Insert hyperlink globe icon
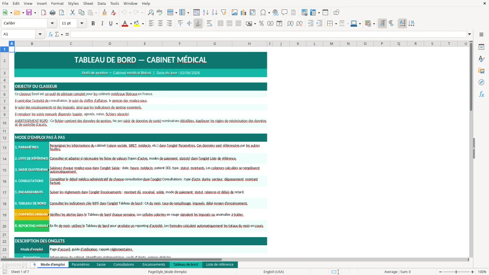 [x=275, y=13]
